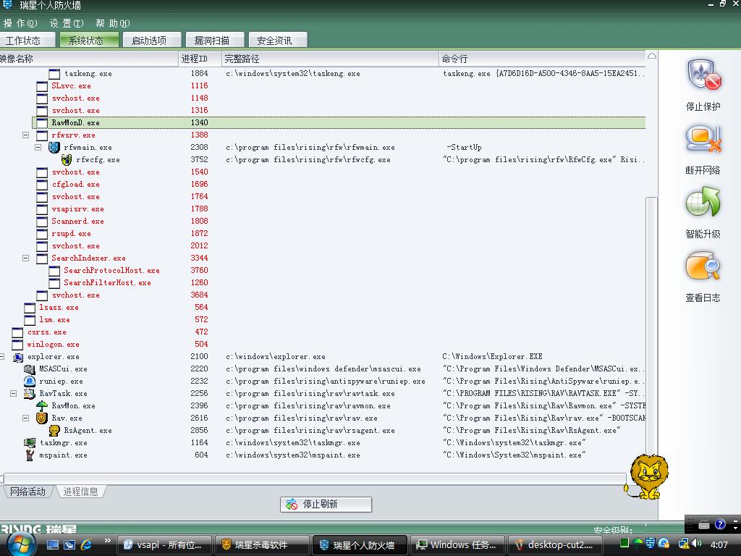Click the 停止刷新 button
Viewport: 741px width, 556px height.
pyautogui.click(x=326, y=504)
